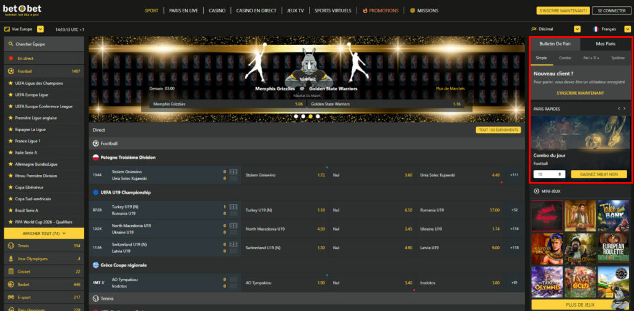Switch to the Bulletin De Pari tab
Screen dimensions: 634x311
point(555,44)
